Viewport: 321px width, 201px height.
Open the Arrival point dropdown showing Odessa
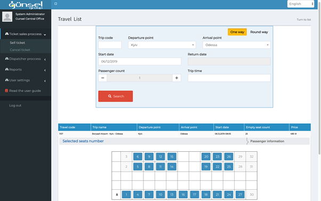click(236, 45)
